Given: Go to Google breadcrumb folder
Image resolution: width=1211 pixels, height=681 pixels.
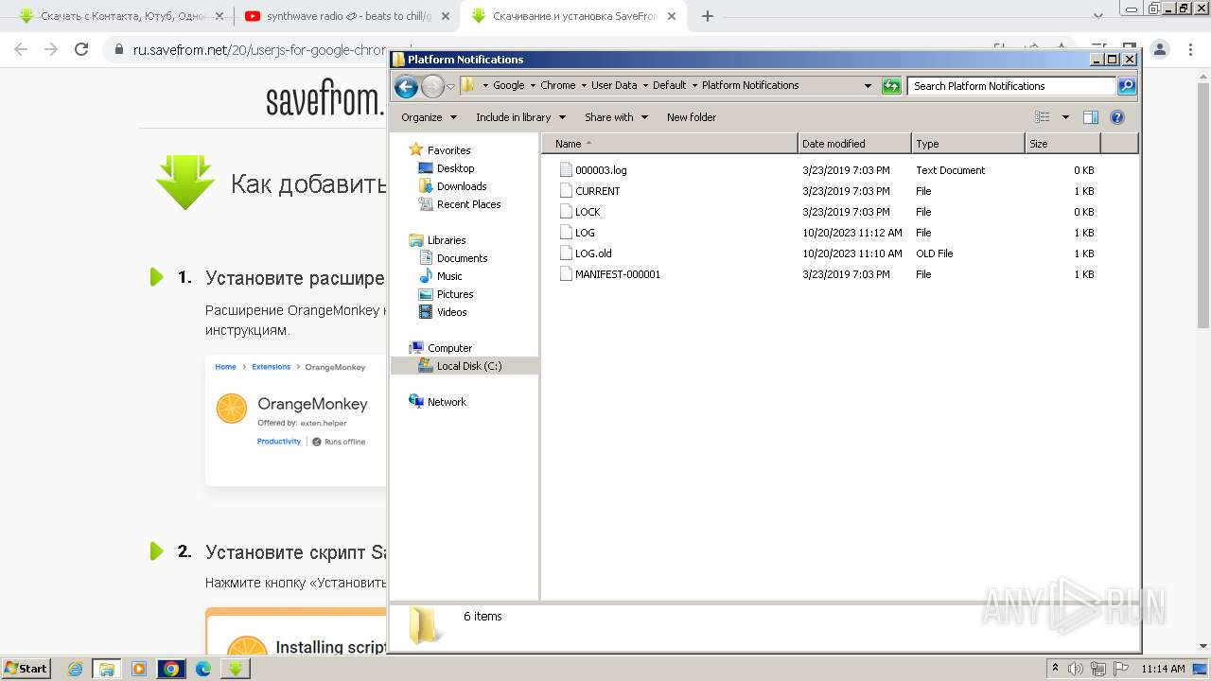Looking at the screenshot, I should 508,85.
